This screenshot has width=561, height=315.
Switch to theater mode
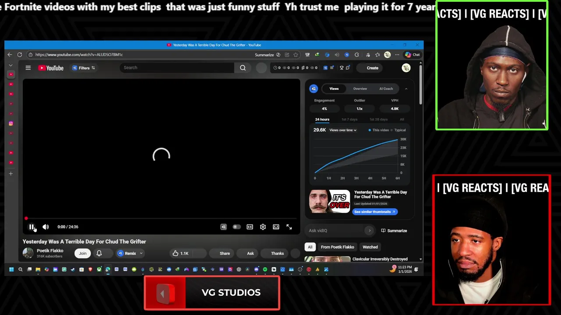click(276, 227)
